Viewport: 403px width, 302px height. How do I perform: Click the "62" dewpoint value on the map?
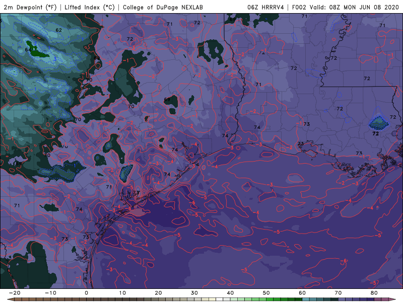pos(59,30)
